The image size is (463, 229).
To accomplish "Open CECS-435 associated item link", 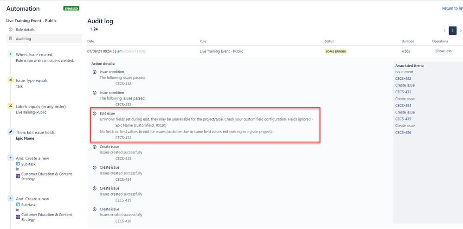I will pos(403,119).
